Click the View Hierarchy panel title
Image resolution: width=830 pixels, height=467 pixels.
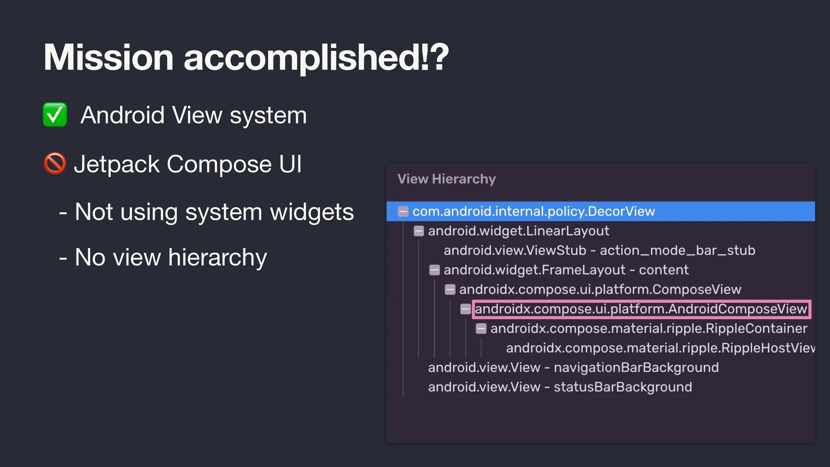click(x=447, y=179)
